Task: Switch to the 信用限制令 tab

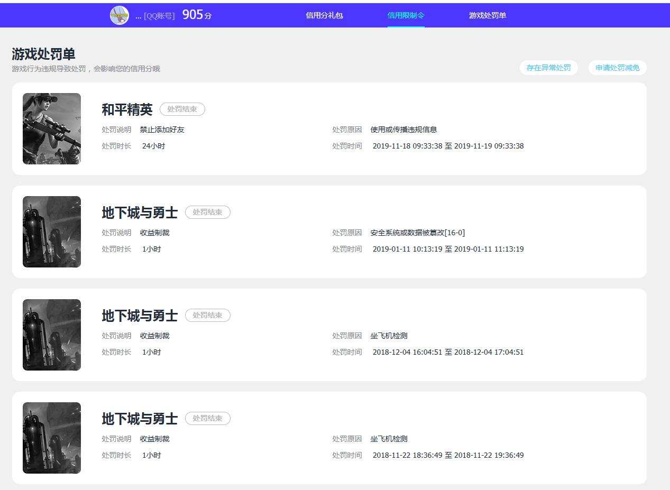Action: tap(406, 15)
